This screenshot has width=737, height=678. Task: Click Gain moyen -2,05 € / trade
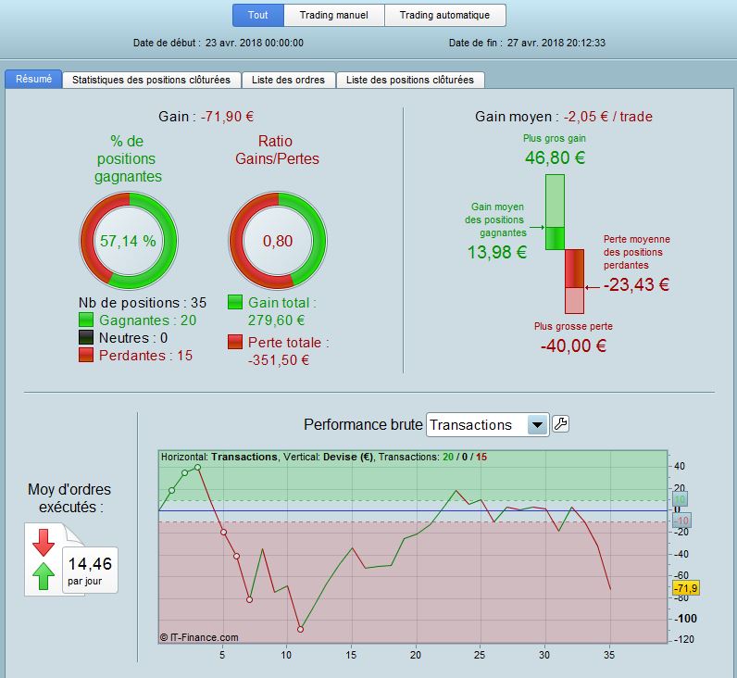click(608, 117)
